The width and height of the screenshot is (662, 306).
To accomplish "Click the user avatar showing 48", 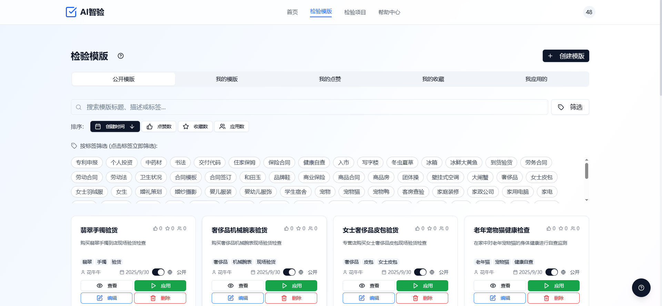I will pos(589,12).
